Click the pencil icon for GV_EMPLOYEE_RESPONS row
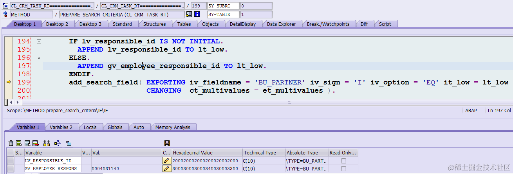 [166, 169]
